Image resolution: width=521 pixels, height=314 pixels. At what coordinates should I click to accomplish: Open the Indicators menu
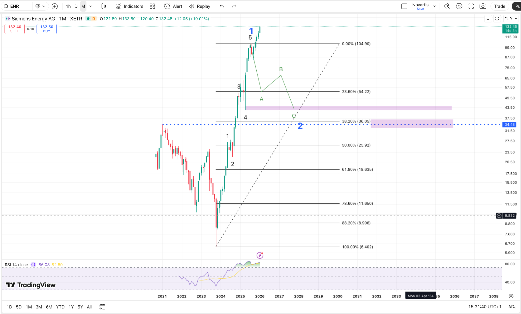pos(129,6)
